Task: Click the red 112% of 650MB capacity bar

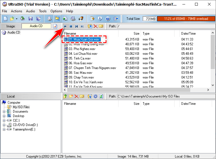Action: (x=186, y=19)
